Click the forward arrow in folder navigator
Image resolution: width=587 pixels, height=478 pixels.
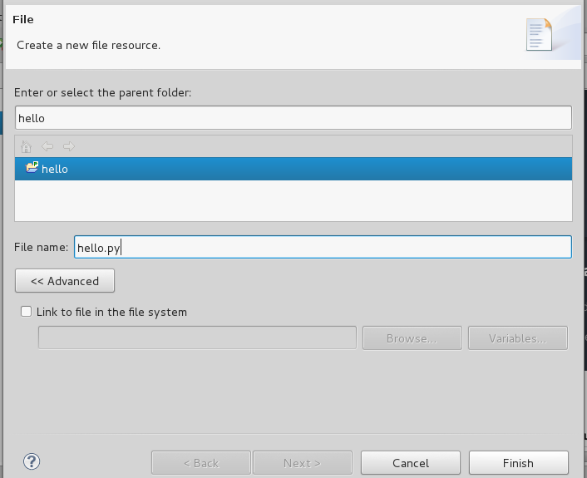pyautogui.click(x=69, y=146)
